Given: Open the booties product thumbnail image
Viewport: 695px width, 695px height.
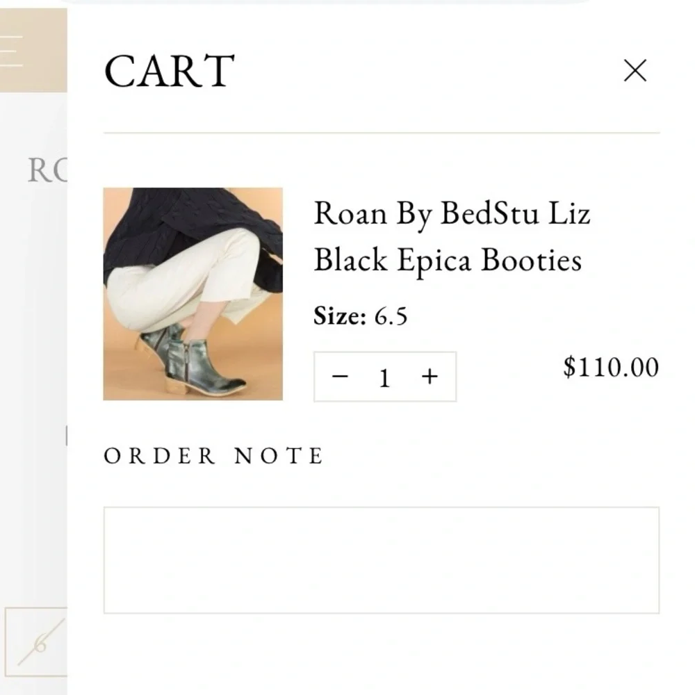Looking at the screenshot, I should tap(193, 294).
